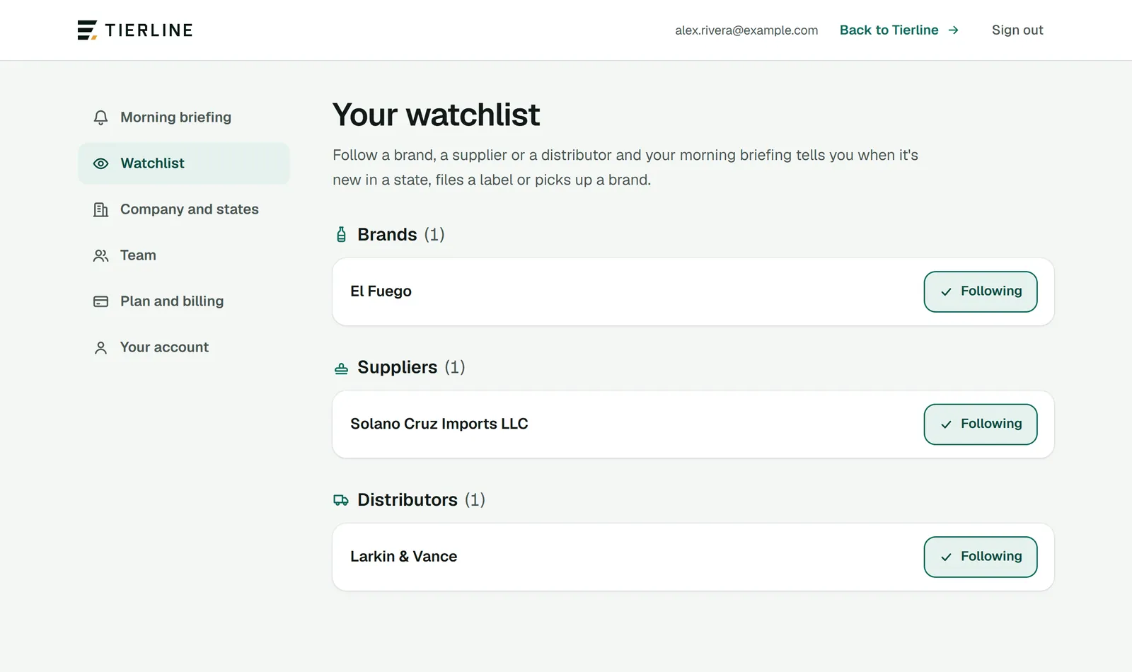
Task: Click the Suppliers section heading text
Action: coord(398,368)
